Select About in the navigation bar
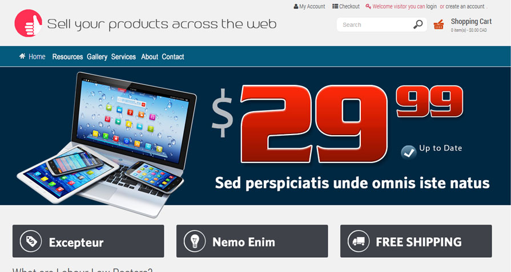This screenshot has height=272, width=511. tap(150, 56)
